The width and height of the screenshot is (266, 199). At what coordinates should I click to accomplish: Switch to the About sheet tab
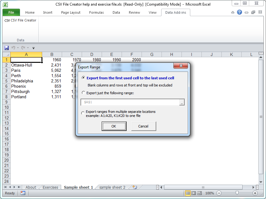click(x=31, y=187)
